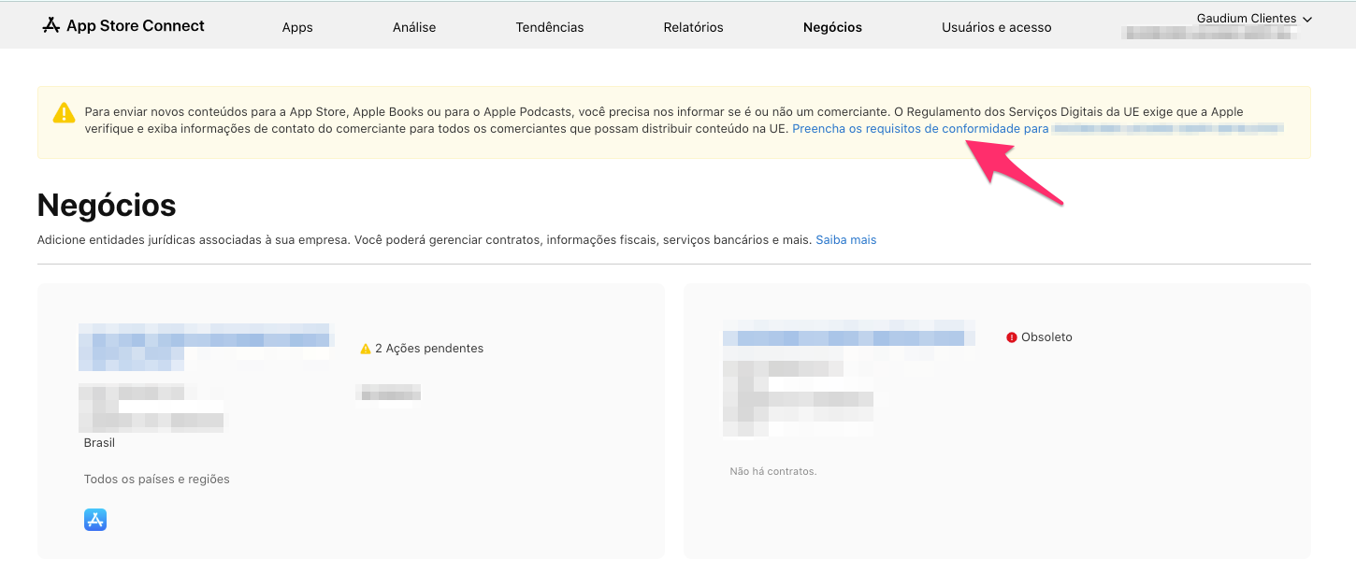The width and height of the screenshot is (1356, 587).
Task: Open the Apps section
Action: tap(297, 27)
